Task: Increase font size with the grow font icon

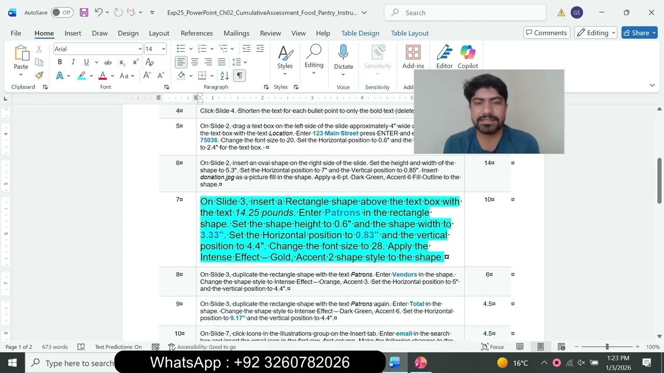Action: (147, 76)
